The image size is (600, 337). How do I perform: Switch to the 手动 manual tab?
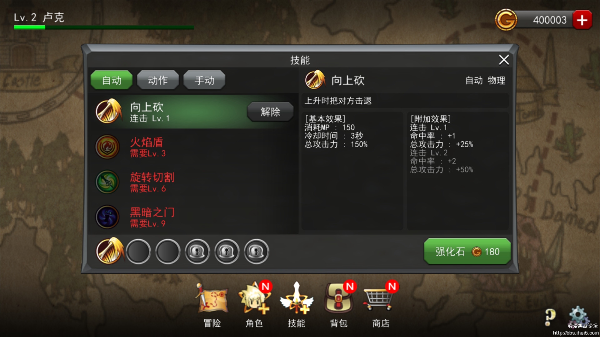[204, 80]
